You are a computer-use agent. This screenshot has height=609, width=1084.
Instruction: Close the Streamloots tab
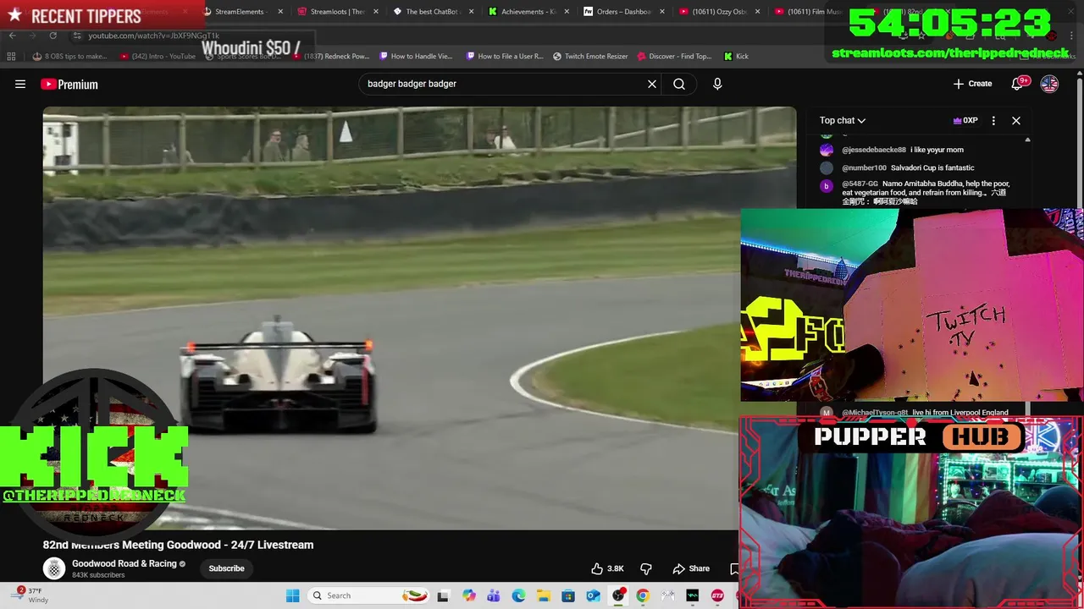pos(376,12)
